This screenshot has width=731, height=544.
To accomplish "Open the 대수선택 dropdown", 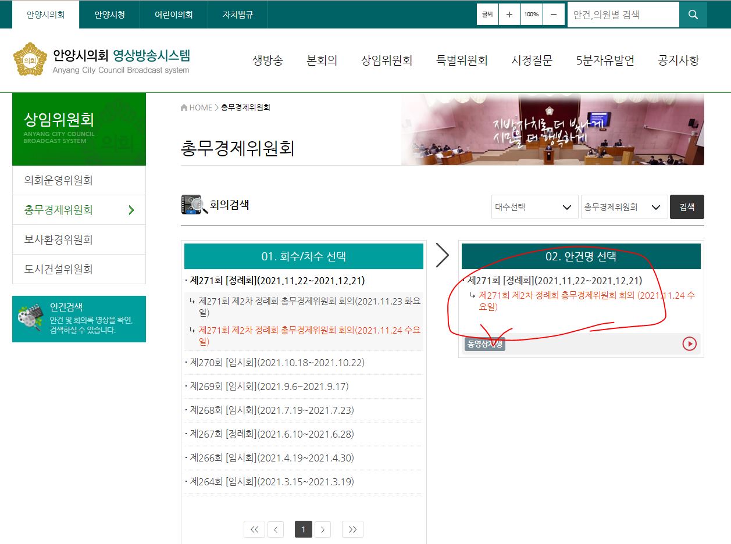I will (x=534, y=207).
